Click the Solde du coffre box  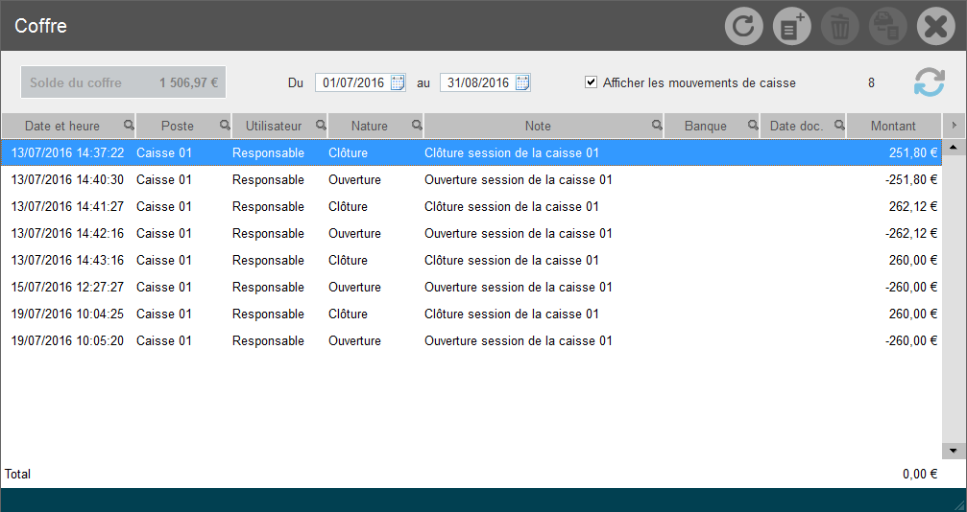124,82
